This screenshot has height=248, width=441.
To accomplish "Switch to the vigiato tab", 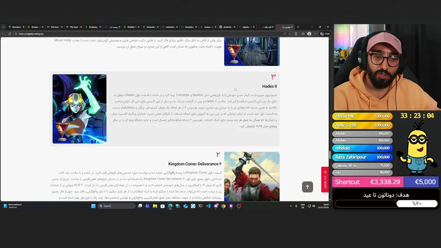I will 246,27.
